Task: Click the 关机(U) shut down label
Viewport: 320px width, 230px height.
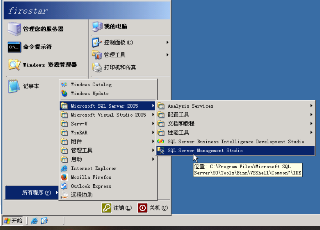Action: click(159, 208)
